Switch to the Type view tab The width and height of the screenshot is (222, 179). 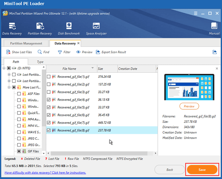pyautogui.click(x=40, y=62)
